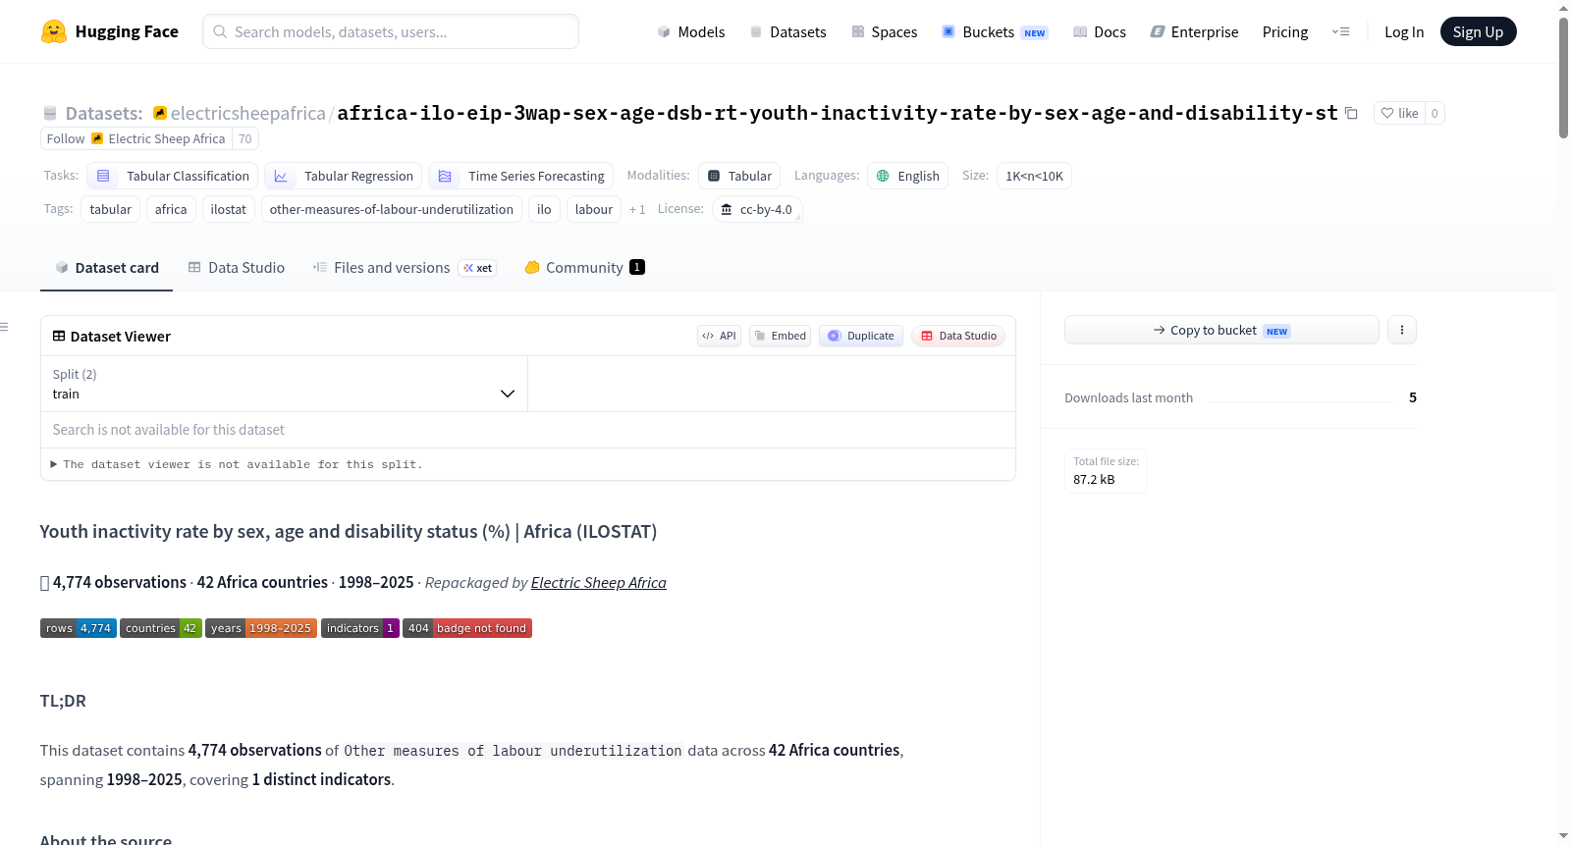Viewport: 1571px width, 845px height.
Task: Click the Sign Up button
Action: [x=1478, y=31]
